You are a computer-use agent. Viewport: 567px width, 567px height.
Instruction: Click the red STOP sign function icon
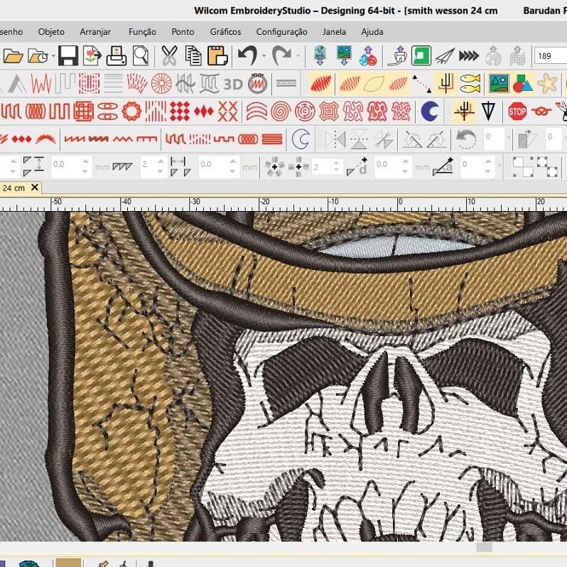pyautogui.click(x=517, y=112)
